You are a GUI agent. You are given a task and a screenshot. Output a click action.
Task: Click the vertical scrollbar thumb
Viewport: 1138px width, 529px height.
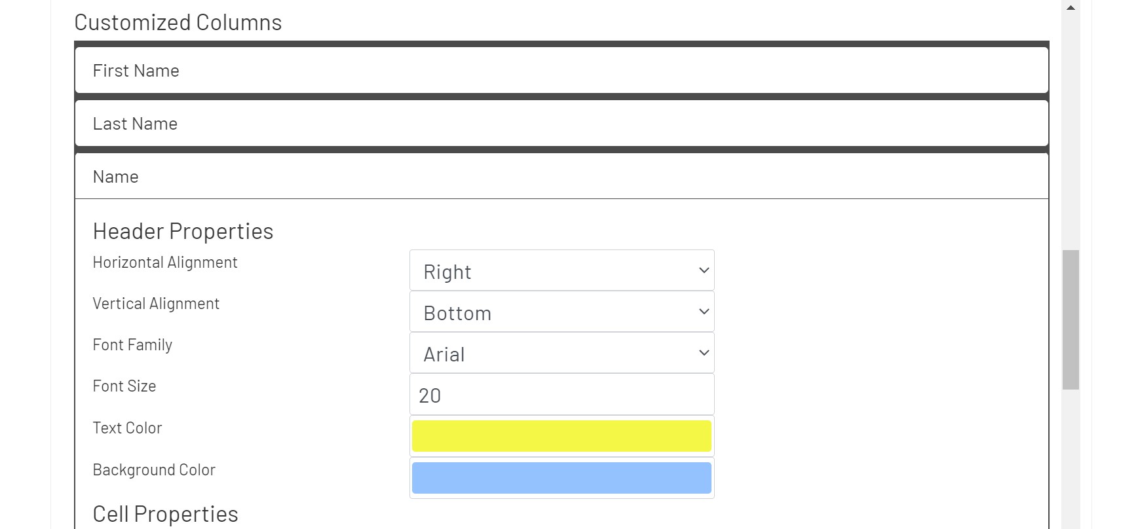click(1071, 319)
